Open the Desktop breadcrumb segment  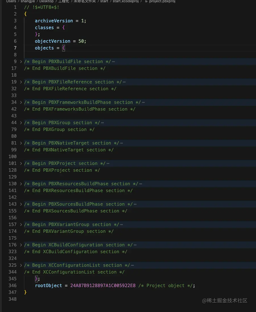(46, 1)
